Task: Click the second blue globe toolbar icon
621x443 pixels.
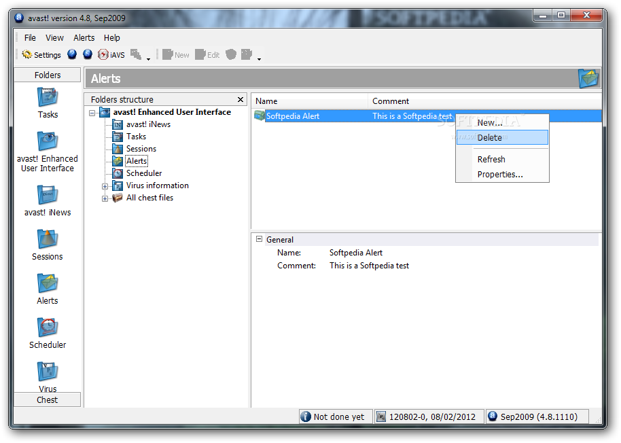Action: coord(88,54)
